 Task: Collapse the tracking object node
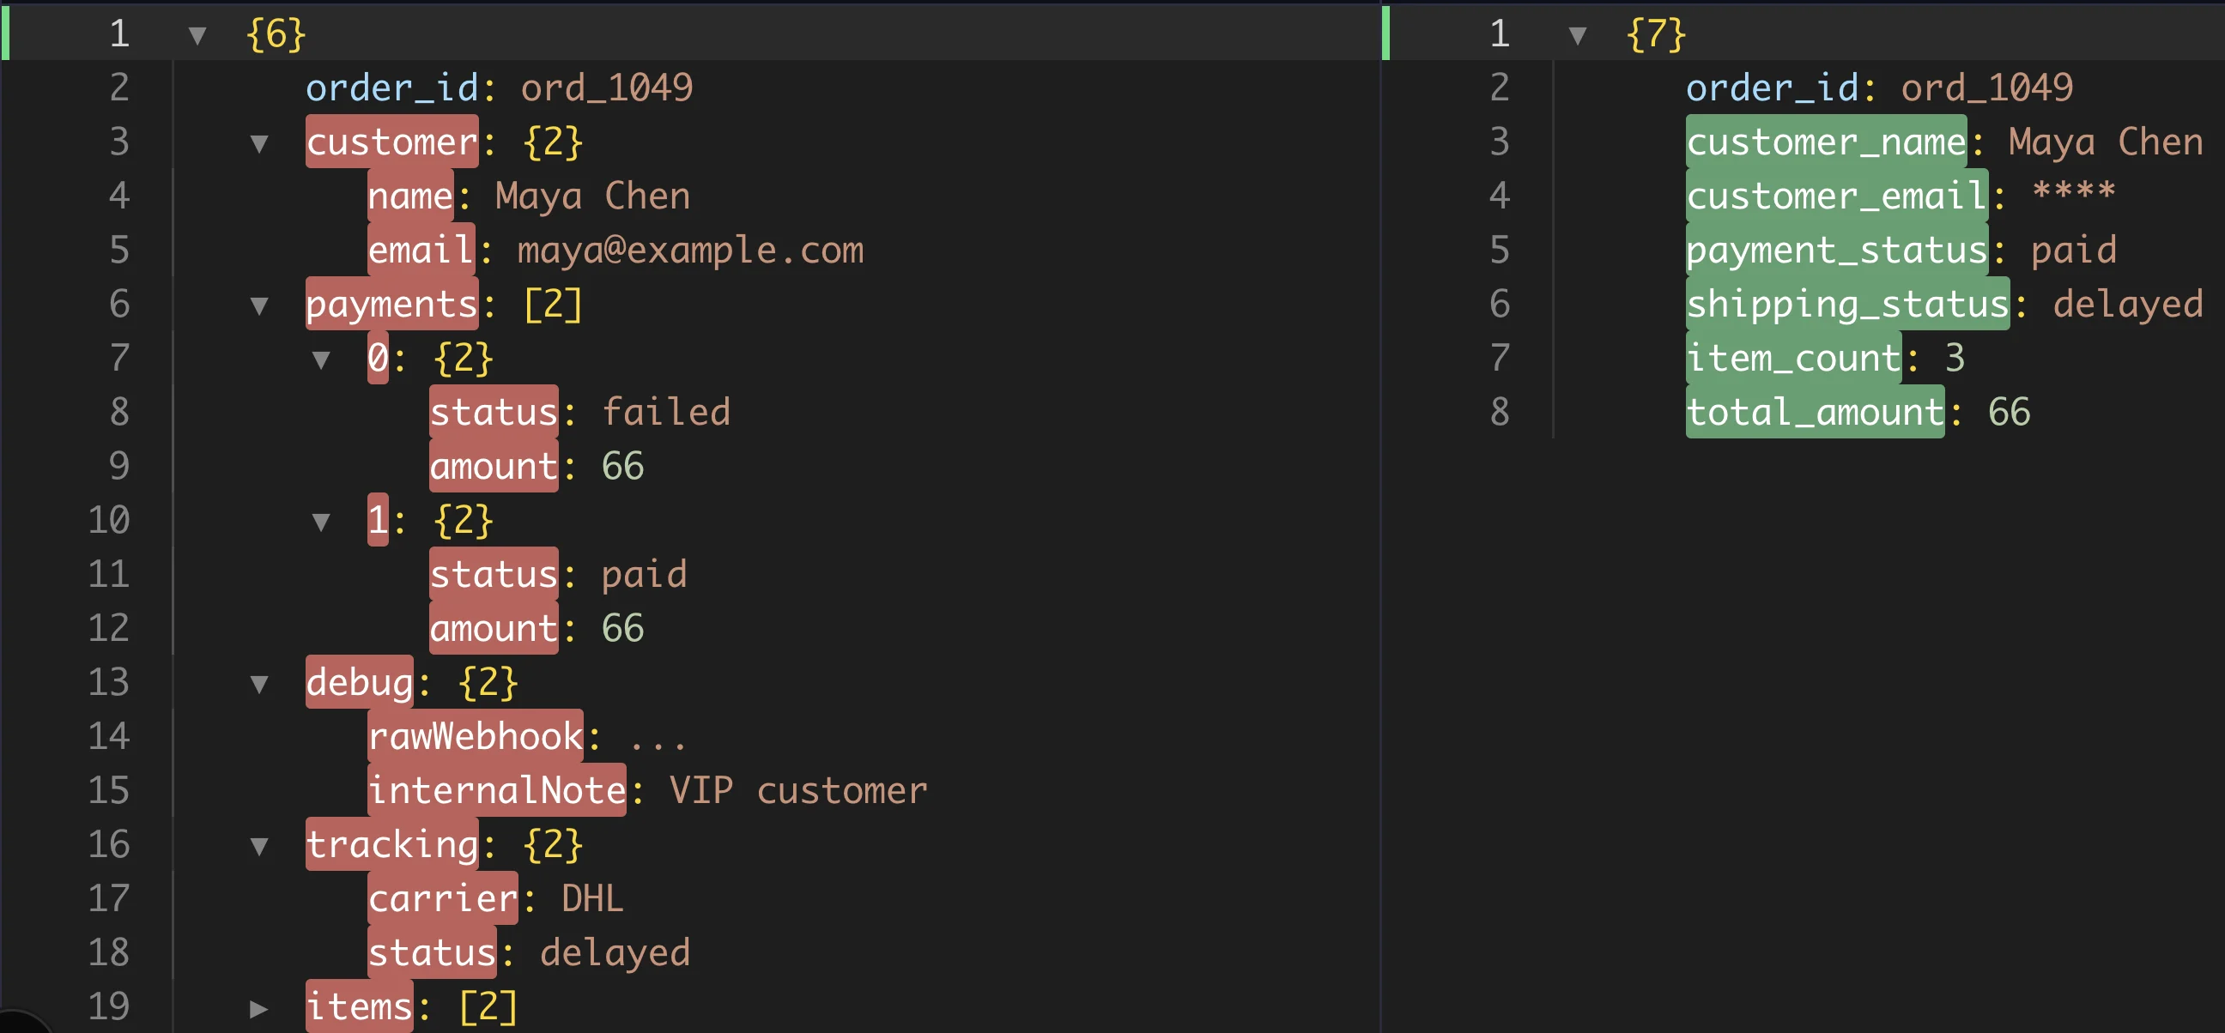258,844
